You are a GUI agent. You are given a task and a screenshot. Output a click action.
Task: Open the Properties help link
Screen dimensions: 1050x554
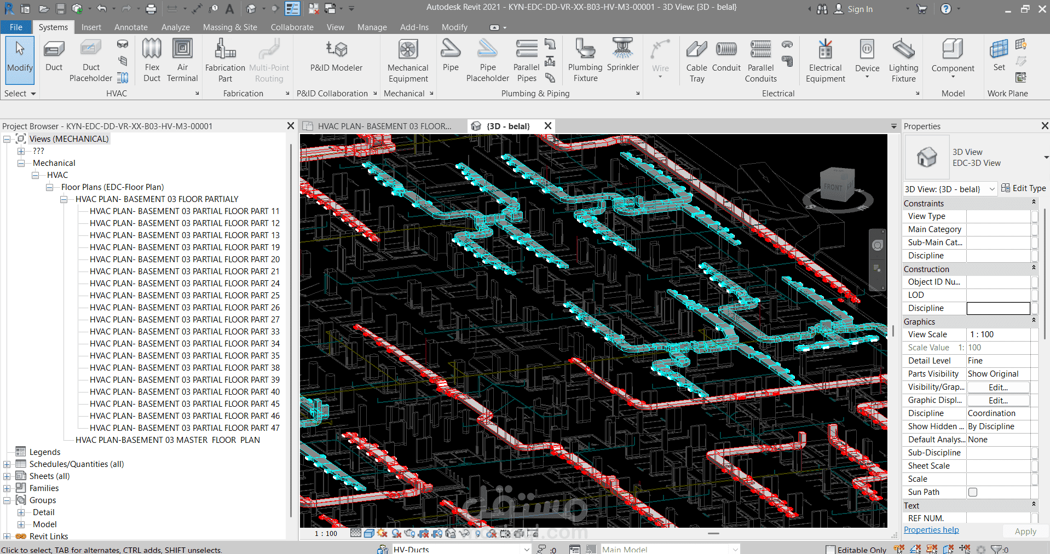click(931, 530)
